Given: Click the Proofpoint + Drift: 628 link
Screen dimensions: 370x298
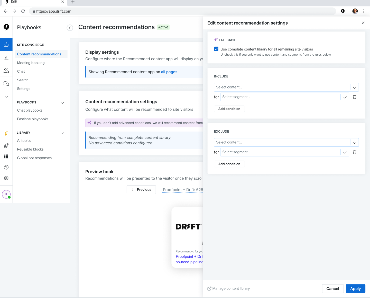Looking at the screenshot, I should 183,190.
